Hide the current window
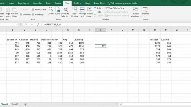The width and height of the screenshot is (191, 107). pyautogui.click(x=97, y=12)
